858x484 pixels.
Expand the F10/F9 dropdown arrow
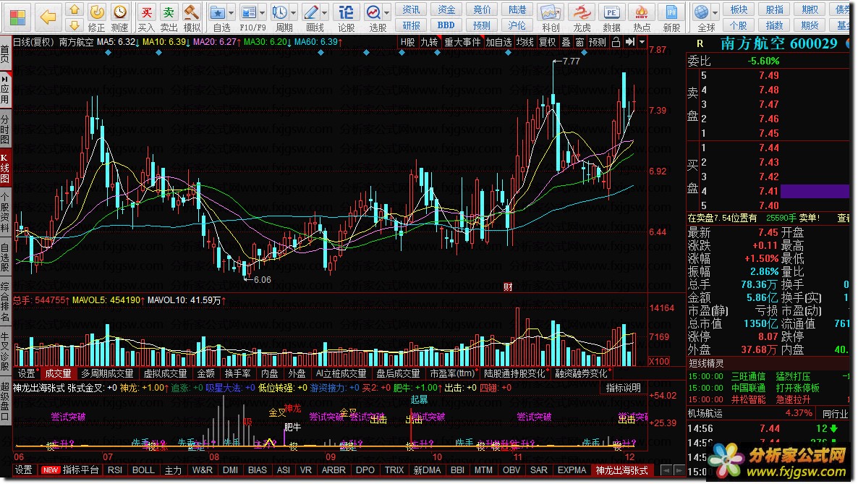tap(263, 12)
